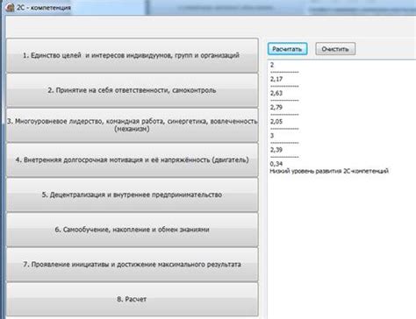Select the result value 2,63
This screenshot has height=319, width=416.
[276, 93]
